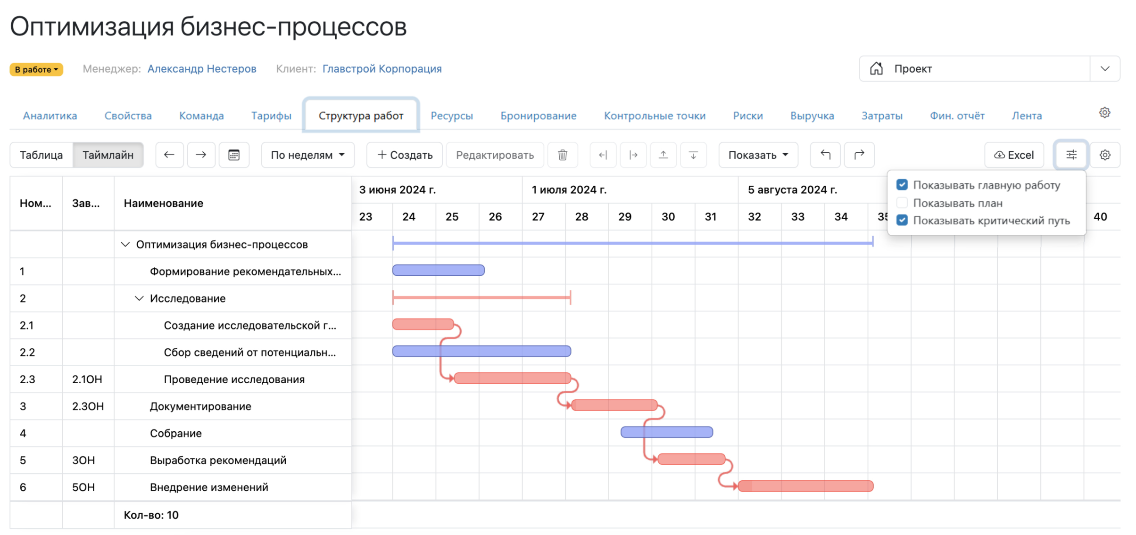Click the move task up icon

[x=663, y=155]
